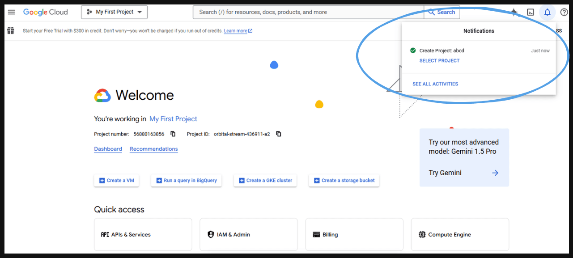Click the project ID orbital-stream-436911-a2
The width and height of the screenshot is (573, 258).
pyautogui.click(x=242, y=134)
